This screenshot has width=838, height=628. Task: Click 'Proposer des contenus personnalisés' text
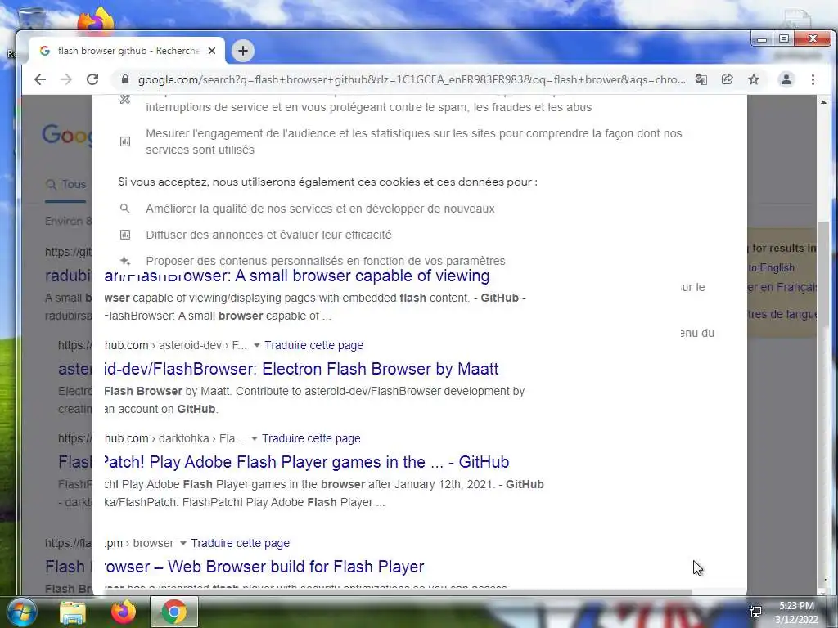point(326,261)
